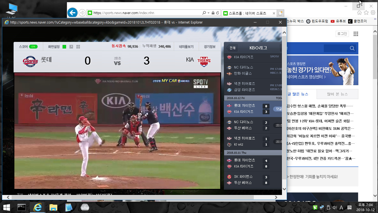Open a new tab in main IE window
This screenshot has width=378, height=213.
(281, 13)
